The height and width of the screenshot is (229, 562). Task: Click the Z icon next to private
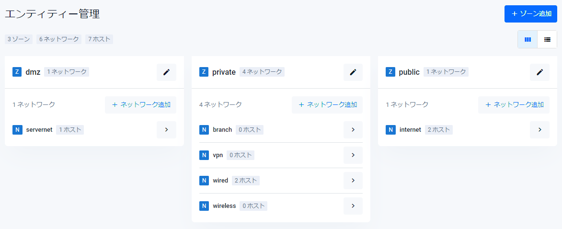tap(204, 72)
